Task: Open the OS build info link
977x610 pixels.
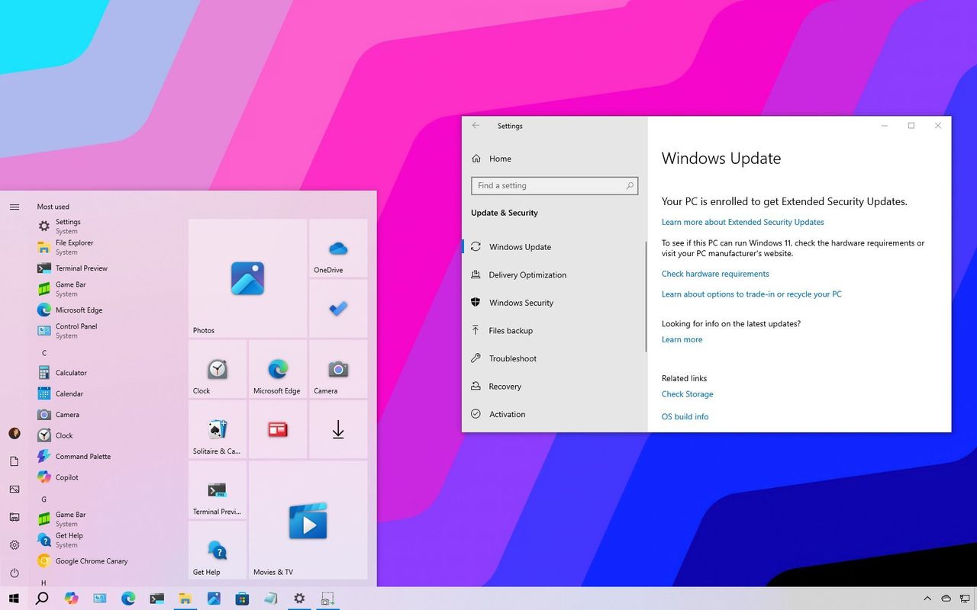Action: click(x=685, y=416)
